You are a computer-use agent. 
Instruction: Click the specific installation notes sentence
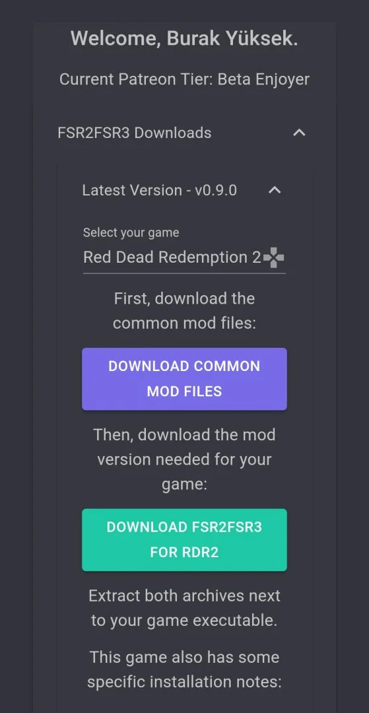pos(184,669)
